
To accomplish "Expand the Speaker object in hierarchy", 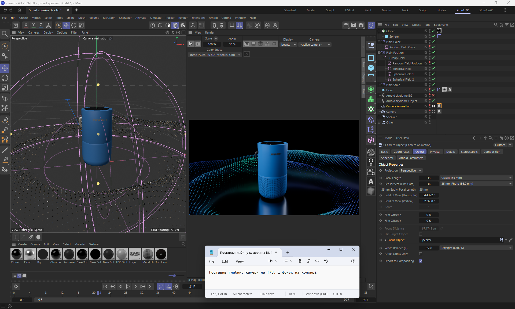I will click(379, 117).
